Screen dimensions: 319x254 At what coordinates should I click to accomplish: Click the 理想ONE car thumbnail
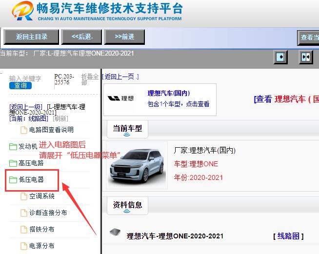137,165
